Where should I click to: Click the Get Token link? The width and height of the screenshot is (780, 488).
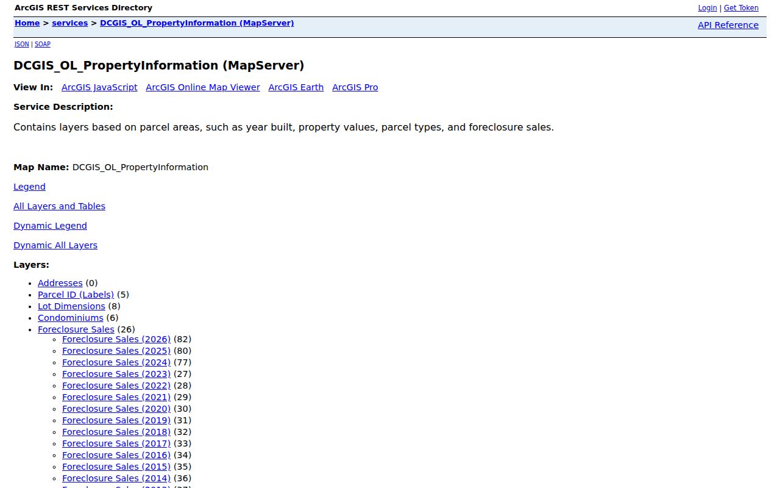tap(741, 8)
